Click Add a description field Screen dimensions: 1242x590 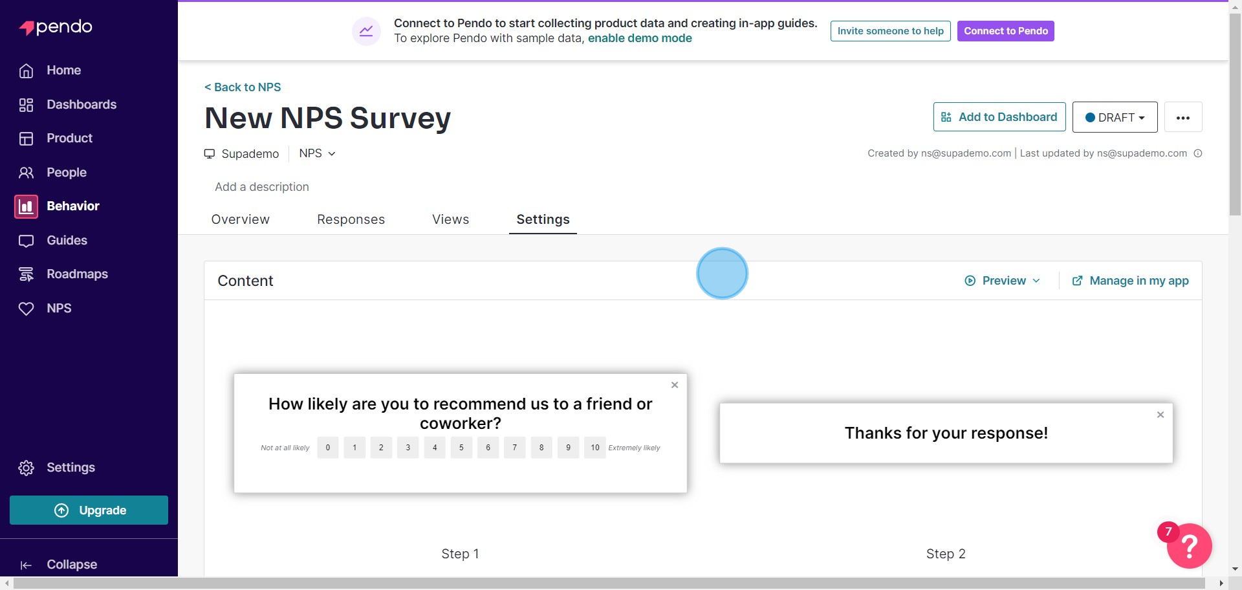click(262, 187)
